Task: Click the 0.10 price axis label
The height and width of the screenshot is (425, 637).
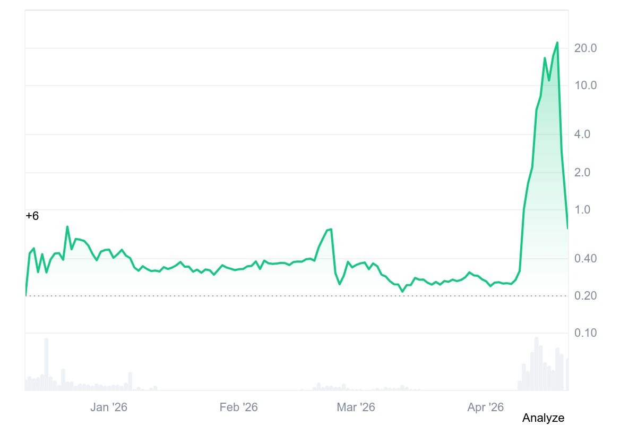Action: 586,333
